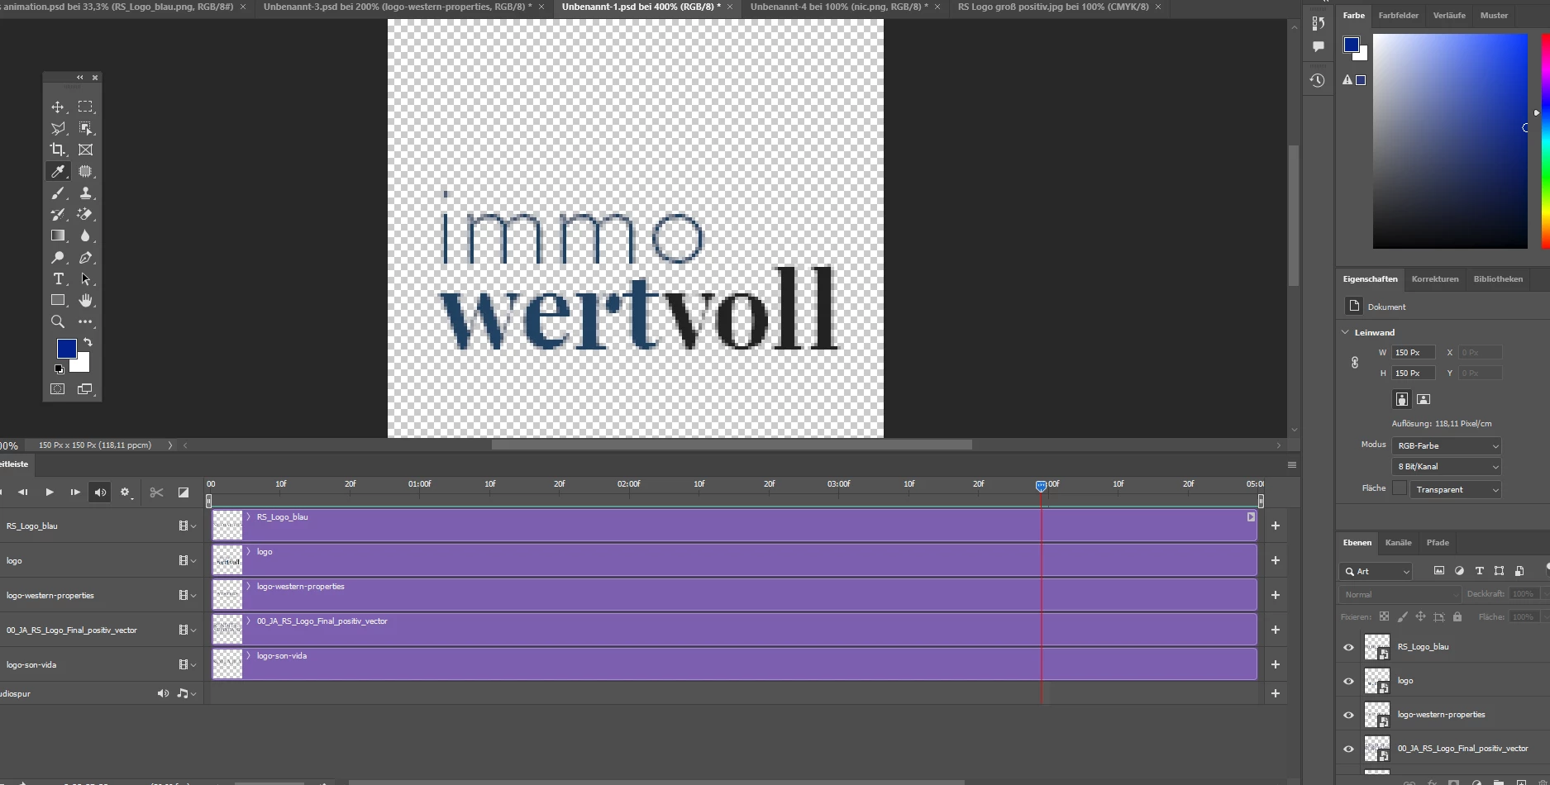The height and width of the screenshot is (785, 1550).
Task: Open the RS_Logo_blau track filmstrip menu
Action: [187, 526]
